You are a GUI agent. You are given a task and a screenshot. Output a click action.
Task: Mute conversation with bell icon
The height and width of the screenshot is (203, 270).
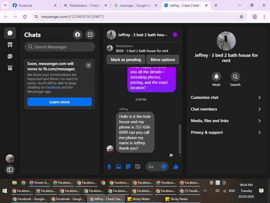[217, 77]
